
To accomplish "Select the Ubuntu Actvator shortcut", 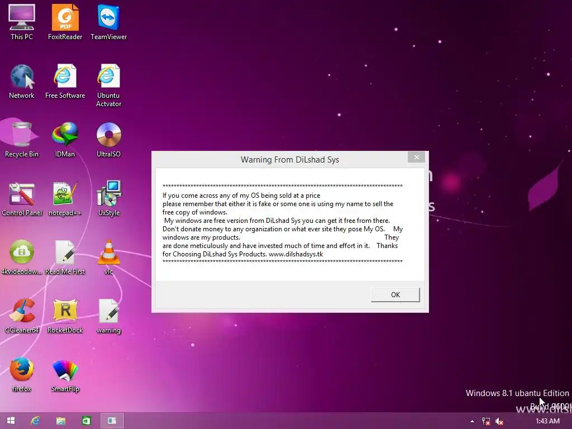I will (x=108, y=85).
